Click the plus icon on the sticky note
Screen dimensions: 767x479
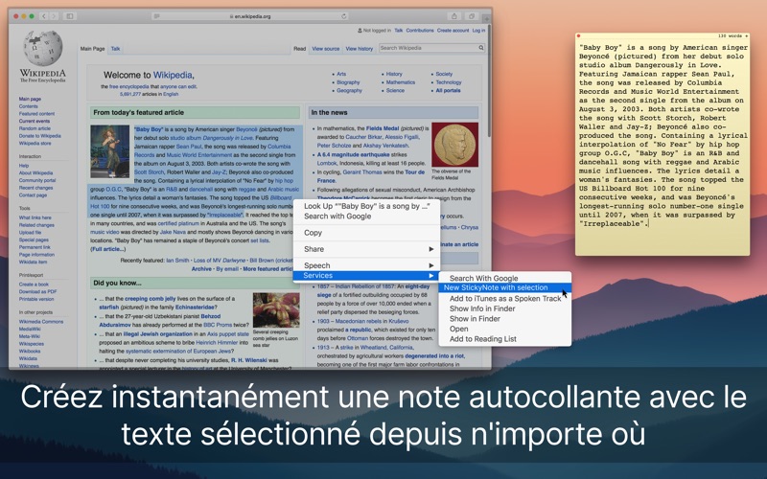point(746,35)
